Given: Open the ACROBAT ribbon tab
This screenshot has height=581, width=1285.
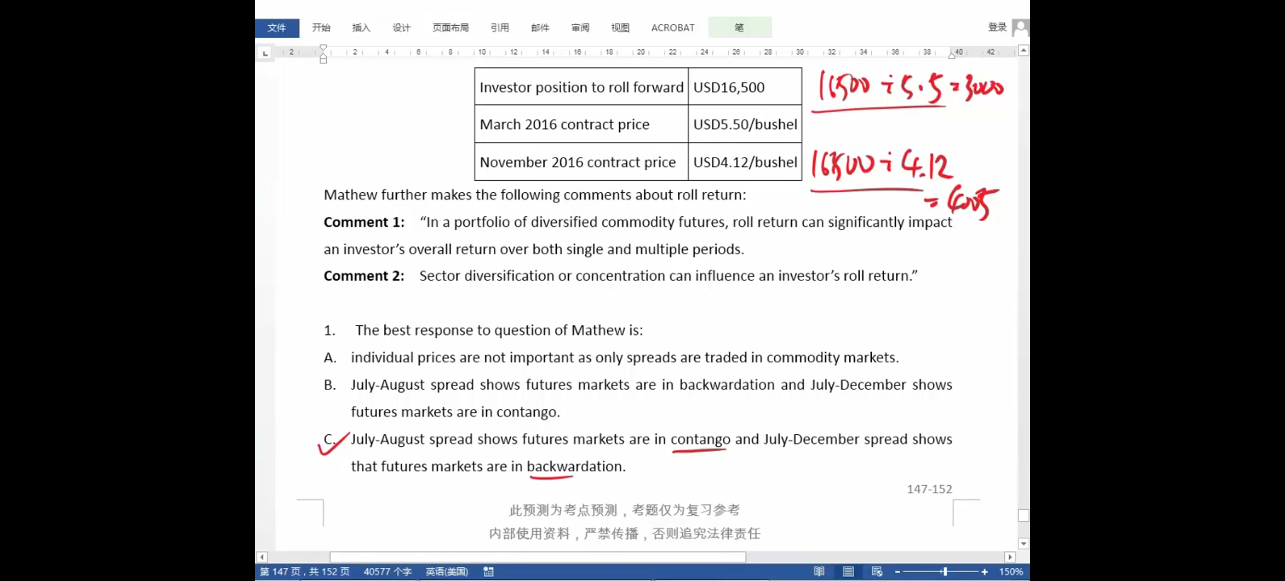Looking at the screenshot, I should click(673, 28).
